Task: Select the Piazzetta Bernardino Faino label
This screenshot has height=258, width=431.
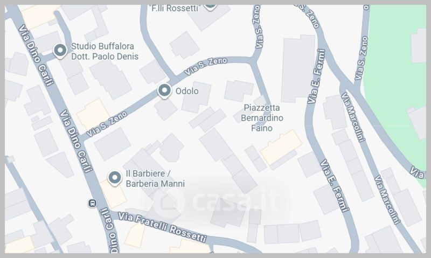Action: (x=262, y=118)
